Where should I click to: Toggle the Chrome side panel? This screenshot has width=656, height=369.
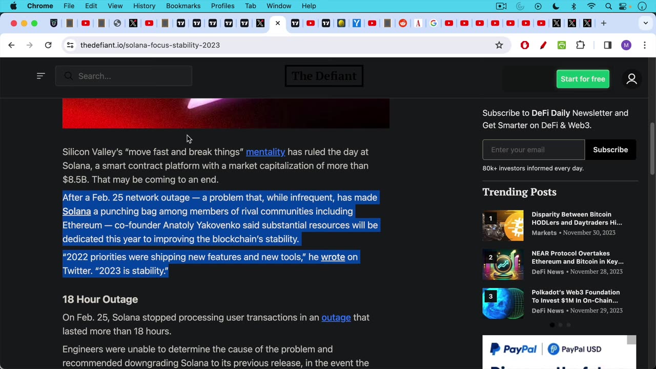coord(608,45)
